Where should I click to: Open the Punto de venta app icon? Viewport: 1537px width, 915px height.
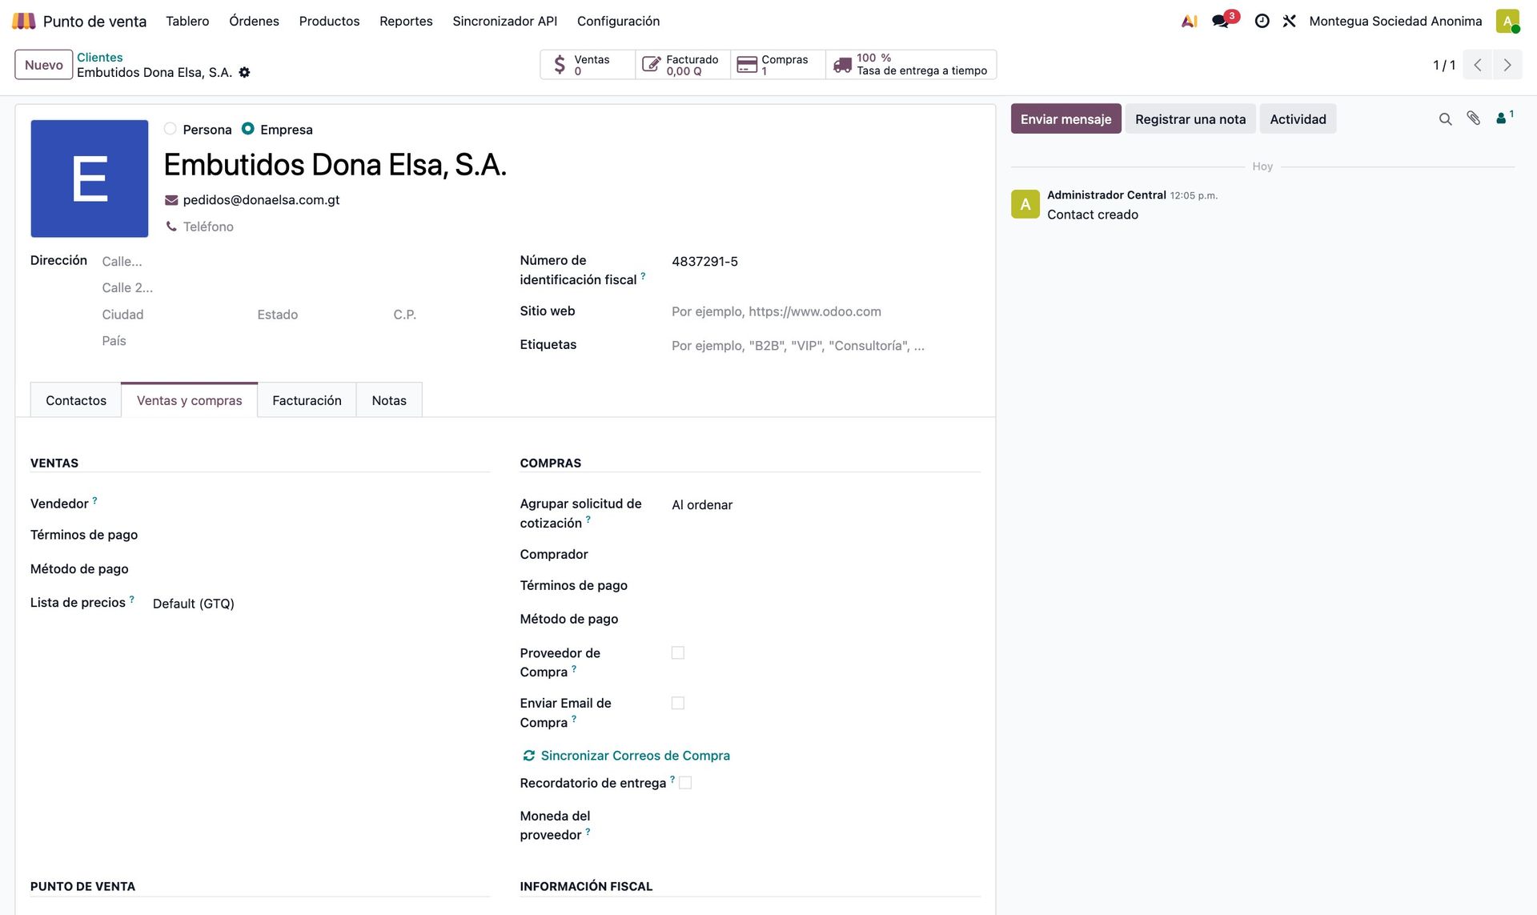pyautogui.click(x=24, y=21)
